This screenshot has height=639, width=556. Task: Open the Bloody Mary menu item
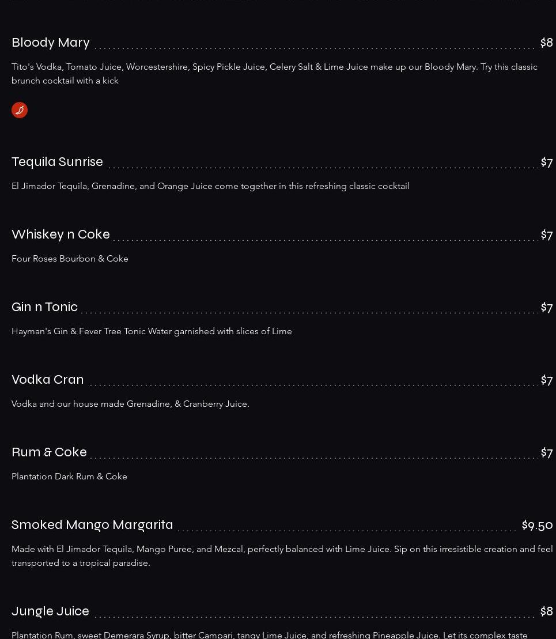[51, 43]
